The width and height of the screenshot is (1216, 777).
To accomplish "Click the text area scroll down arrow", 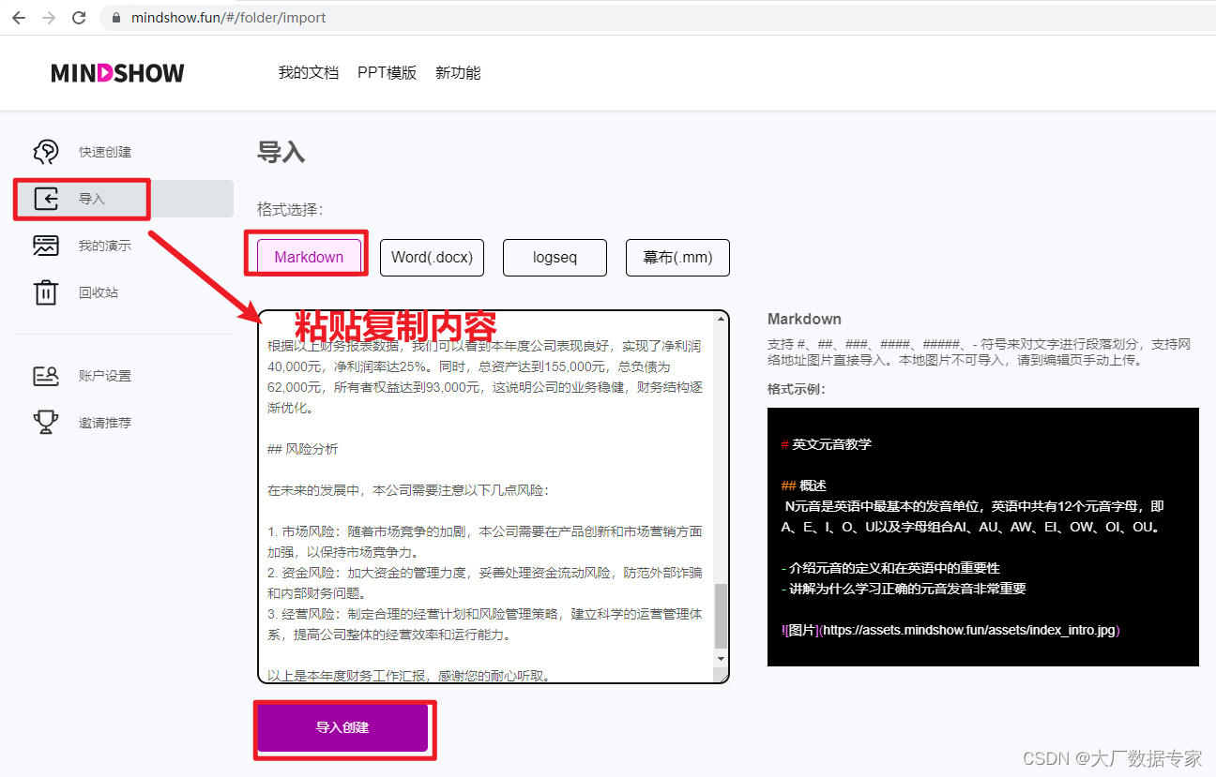I will point(721,659).
